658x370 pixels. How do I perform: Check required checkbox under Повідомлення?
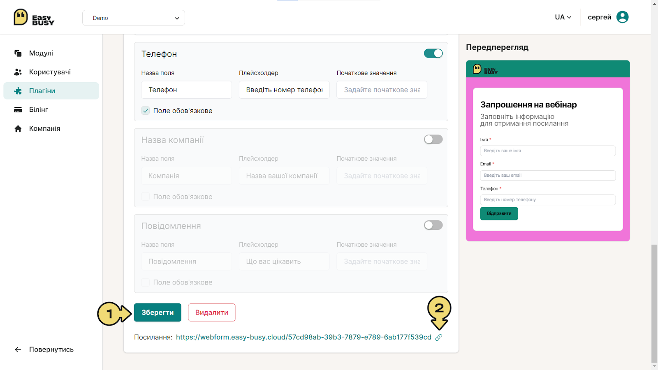(146, 282)
